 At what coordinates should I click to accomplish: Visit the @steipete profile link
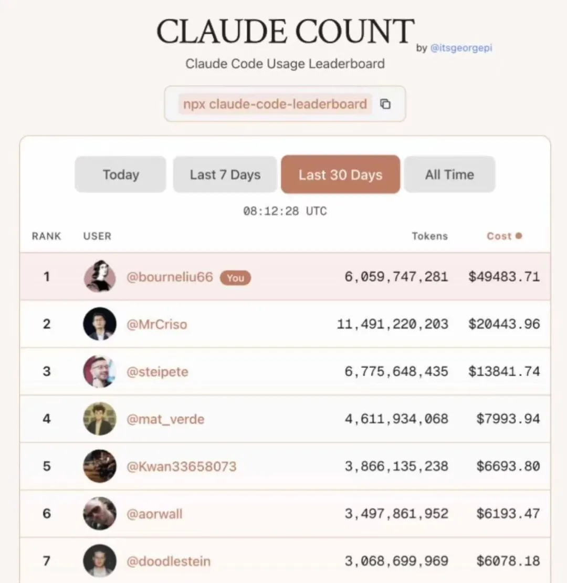click(157, 371)
